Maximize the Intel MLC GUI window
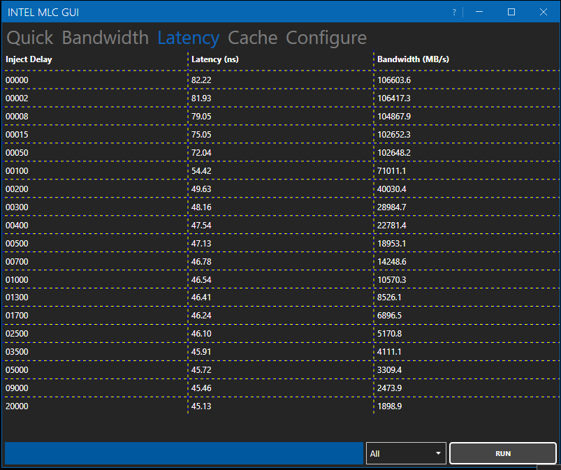The height and width of the screenshot is (470, 561). click(x=511, y=12)
